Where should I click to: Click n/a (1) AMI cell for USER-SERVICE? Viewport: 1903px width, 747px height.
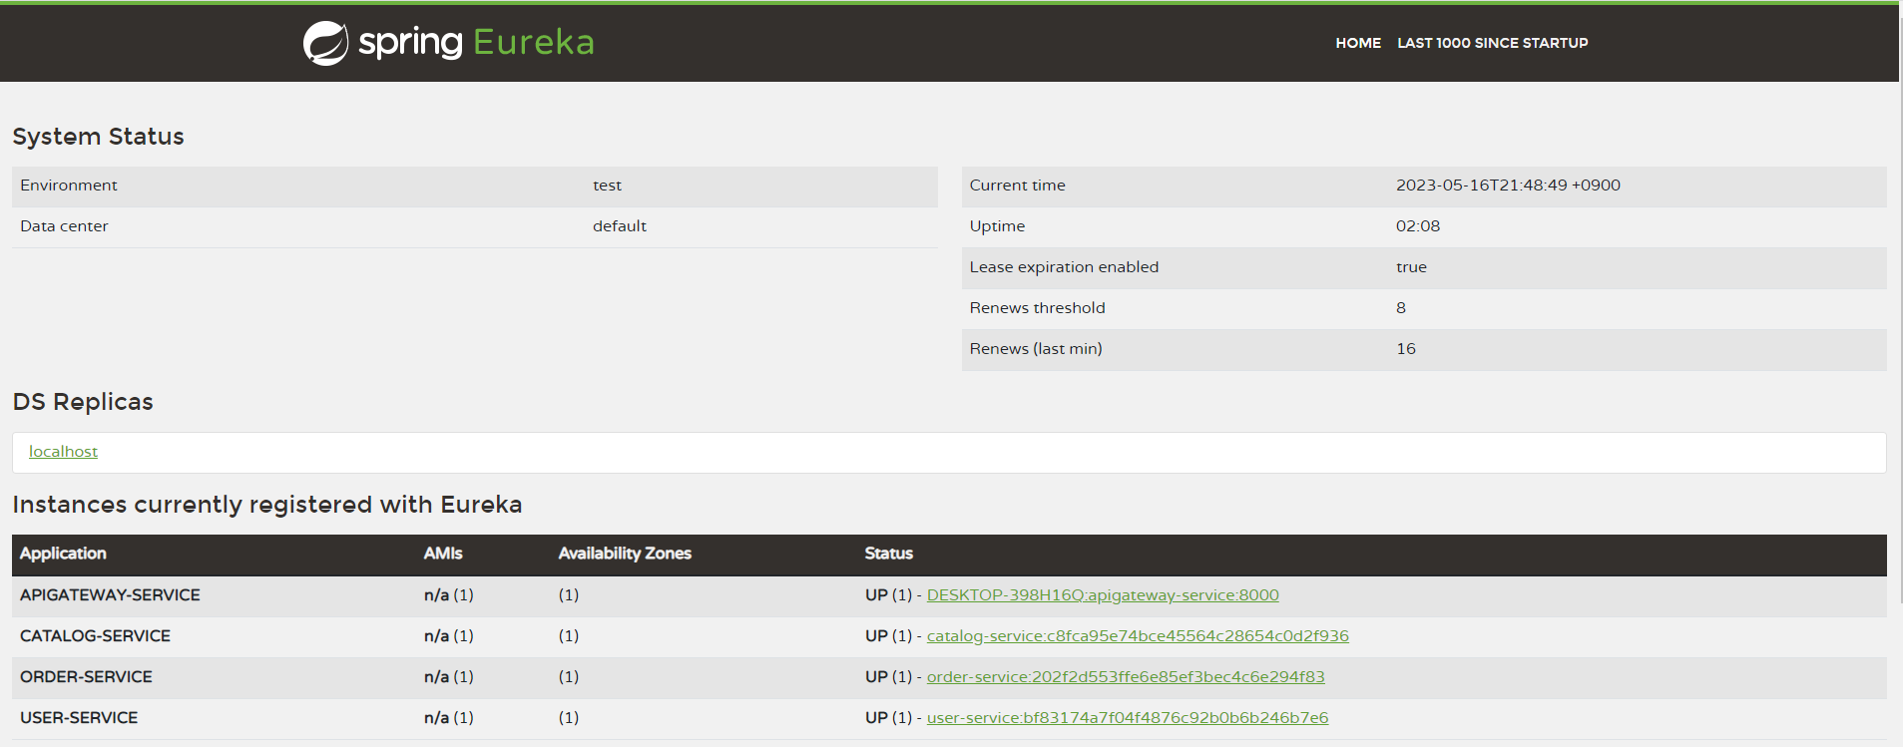(x=449, y=718)
